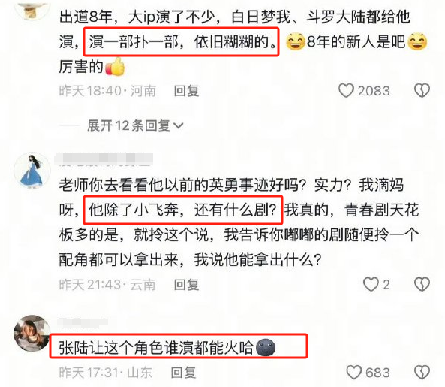Dislike the 2083-likes comment via broken heart

coord(422,91)
